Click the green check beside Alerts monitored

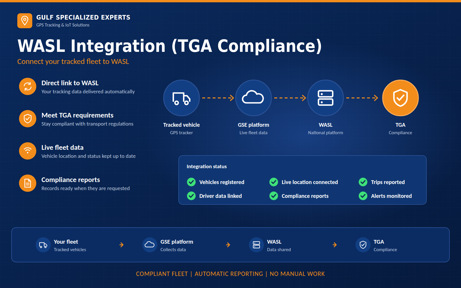tap(363, 196)
